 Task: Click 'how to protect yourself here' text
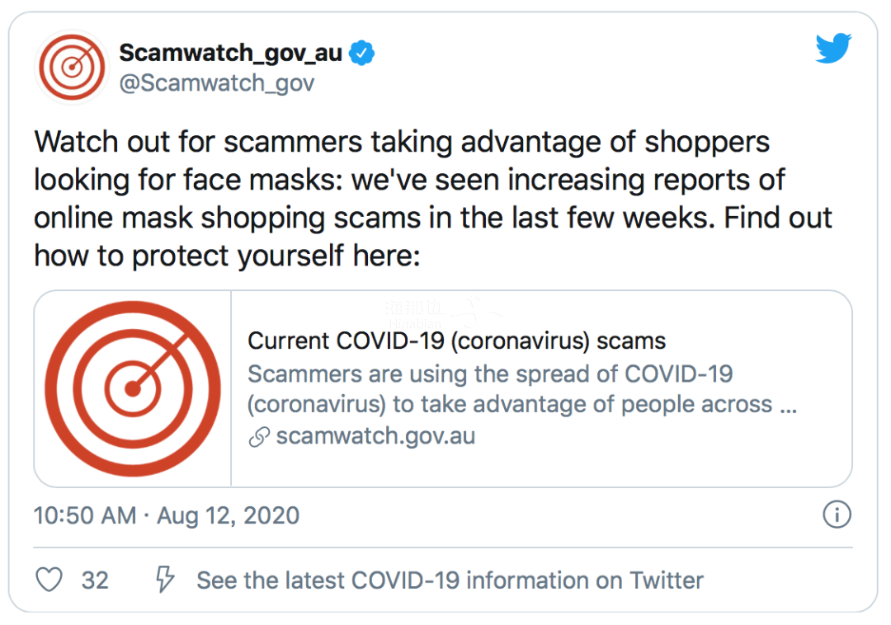[x=228, y=256]
